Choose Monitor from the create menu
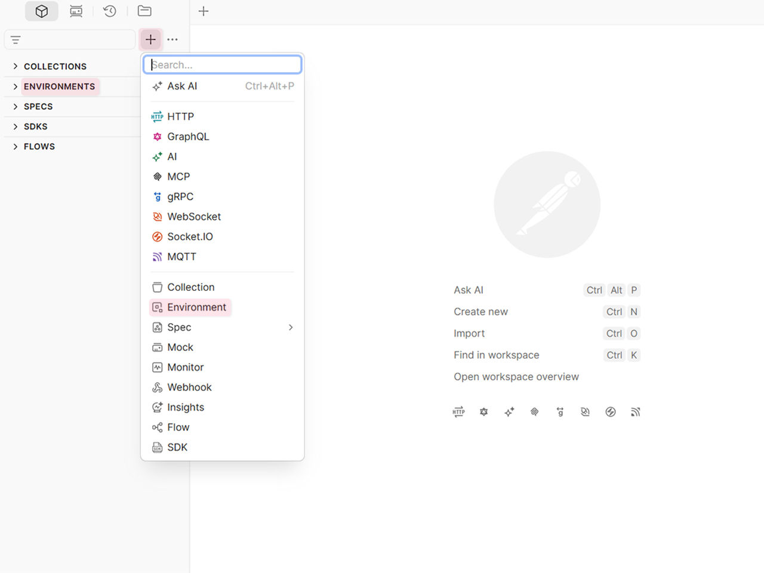This screenshot has height=573, width=764. (222, 367)
